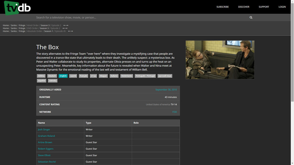Switch language to Deutsch

pos(52,76)
